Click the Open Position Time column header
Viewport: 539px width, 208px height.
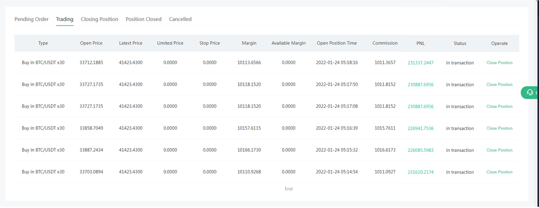(337, 43)
